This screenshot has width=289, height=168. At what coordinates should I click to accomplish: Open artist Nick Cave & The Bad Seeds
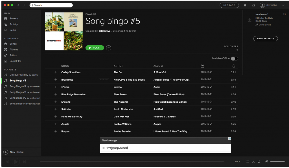[129, 79]
